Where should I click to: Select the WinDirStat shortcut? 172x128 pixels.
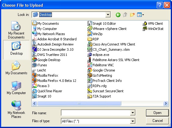click(153, 29)
